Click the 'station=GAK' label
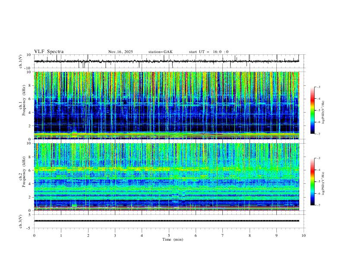This screenshot has width=342, height=264. (160, 52)
